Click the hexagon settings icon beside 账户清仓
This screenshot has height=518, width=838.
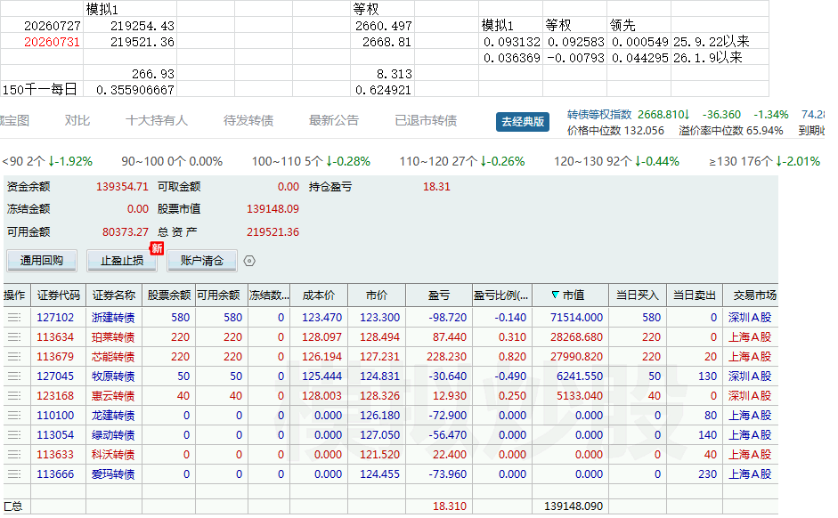click(249, 261)
